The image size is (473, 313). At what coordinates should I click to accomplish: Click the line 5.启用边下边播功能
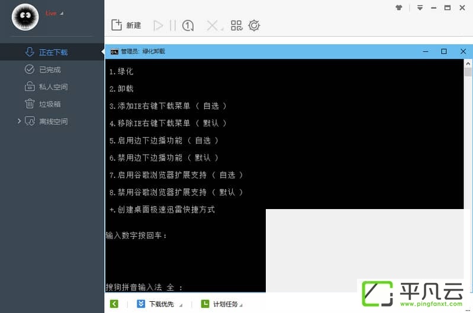(x=164, y=141)
